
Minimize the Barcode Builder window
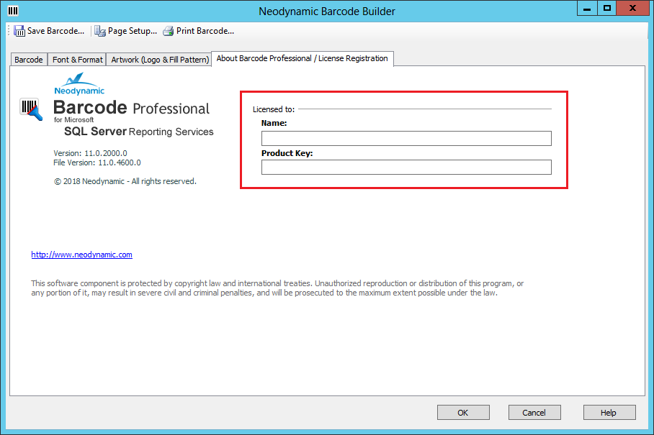587,9
